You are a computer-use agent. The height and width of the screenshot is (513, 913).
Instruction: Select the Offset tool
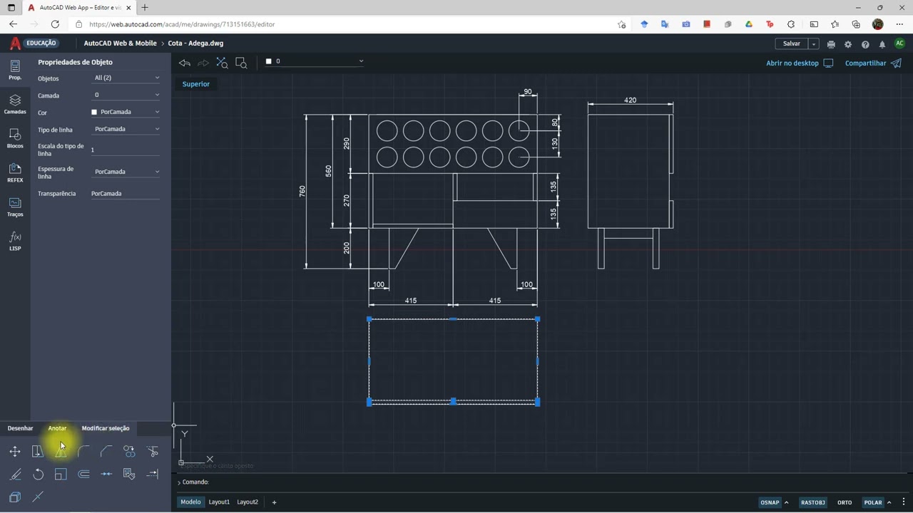tap(83, 474)
